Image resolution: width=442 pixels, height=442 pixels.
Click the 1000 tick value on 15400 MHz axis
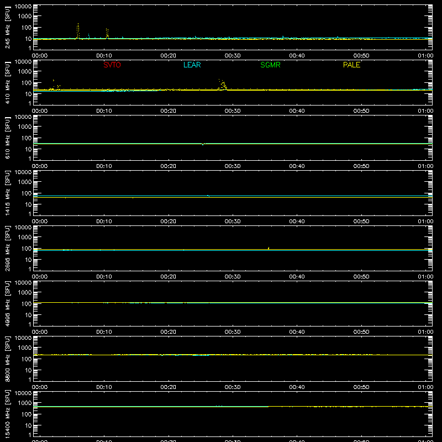[25, 403]
